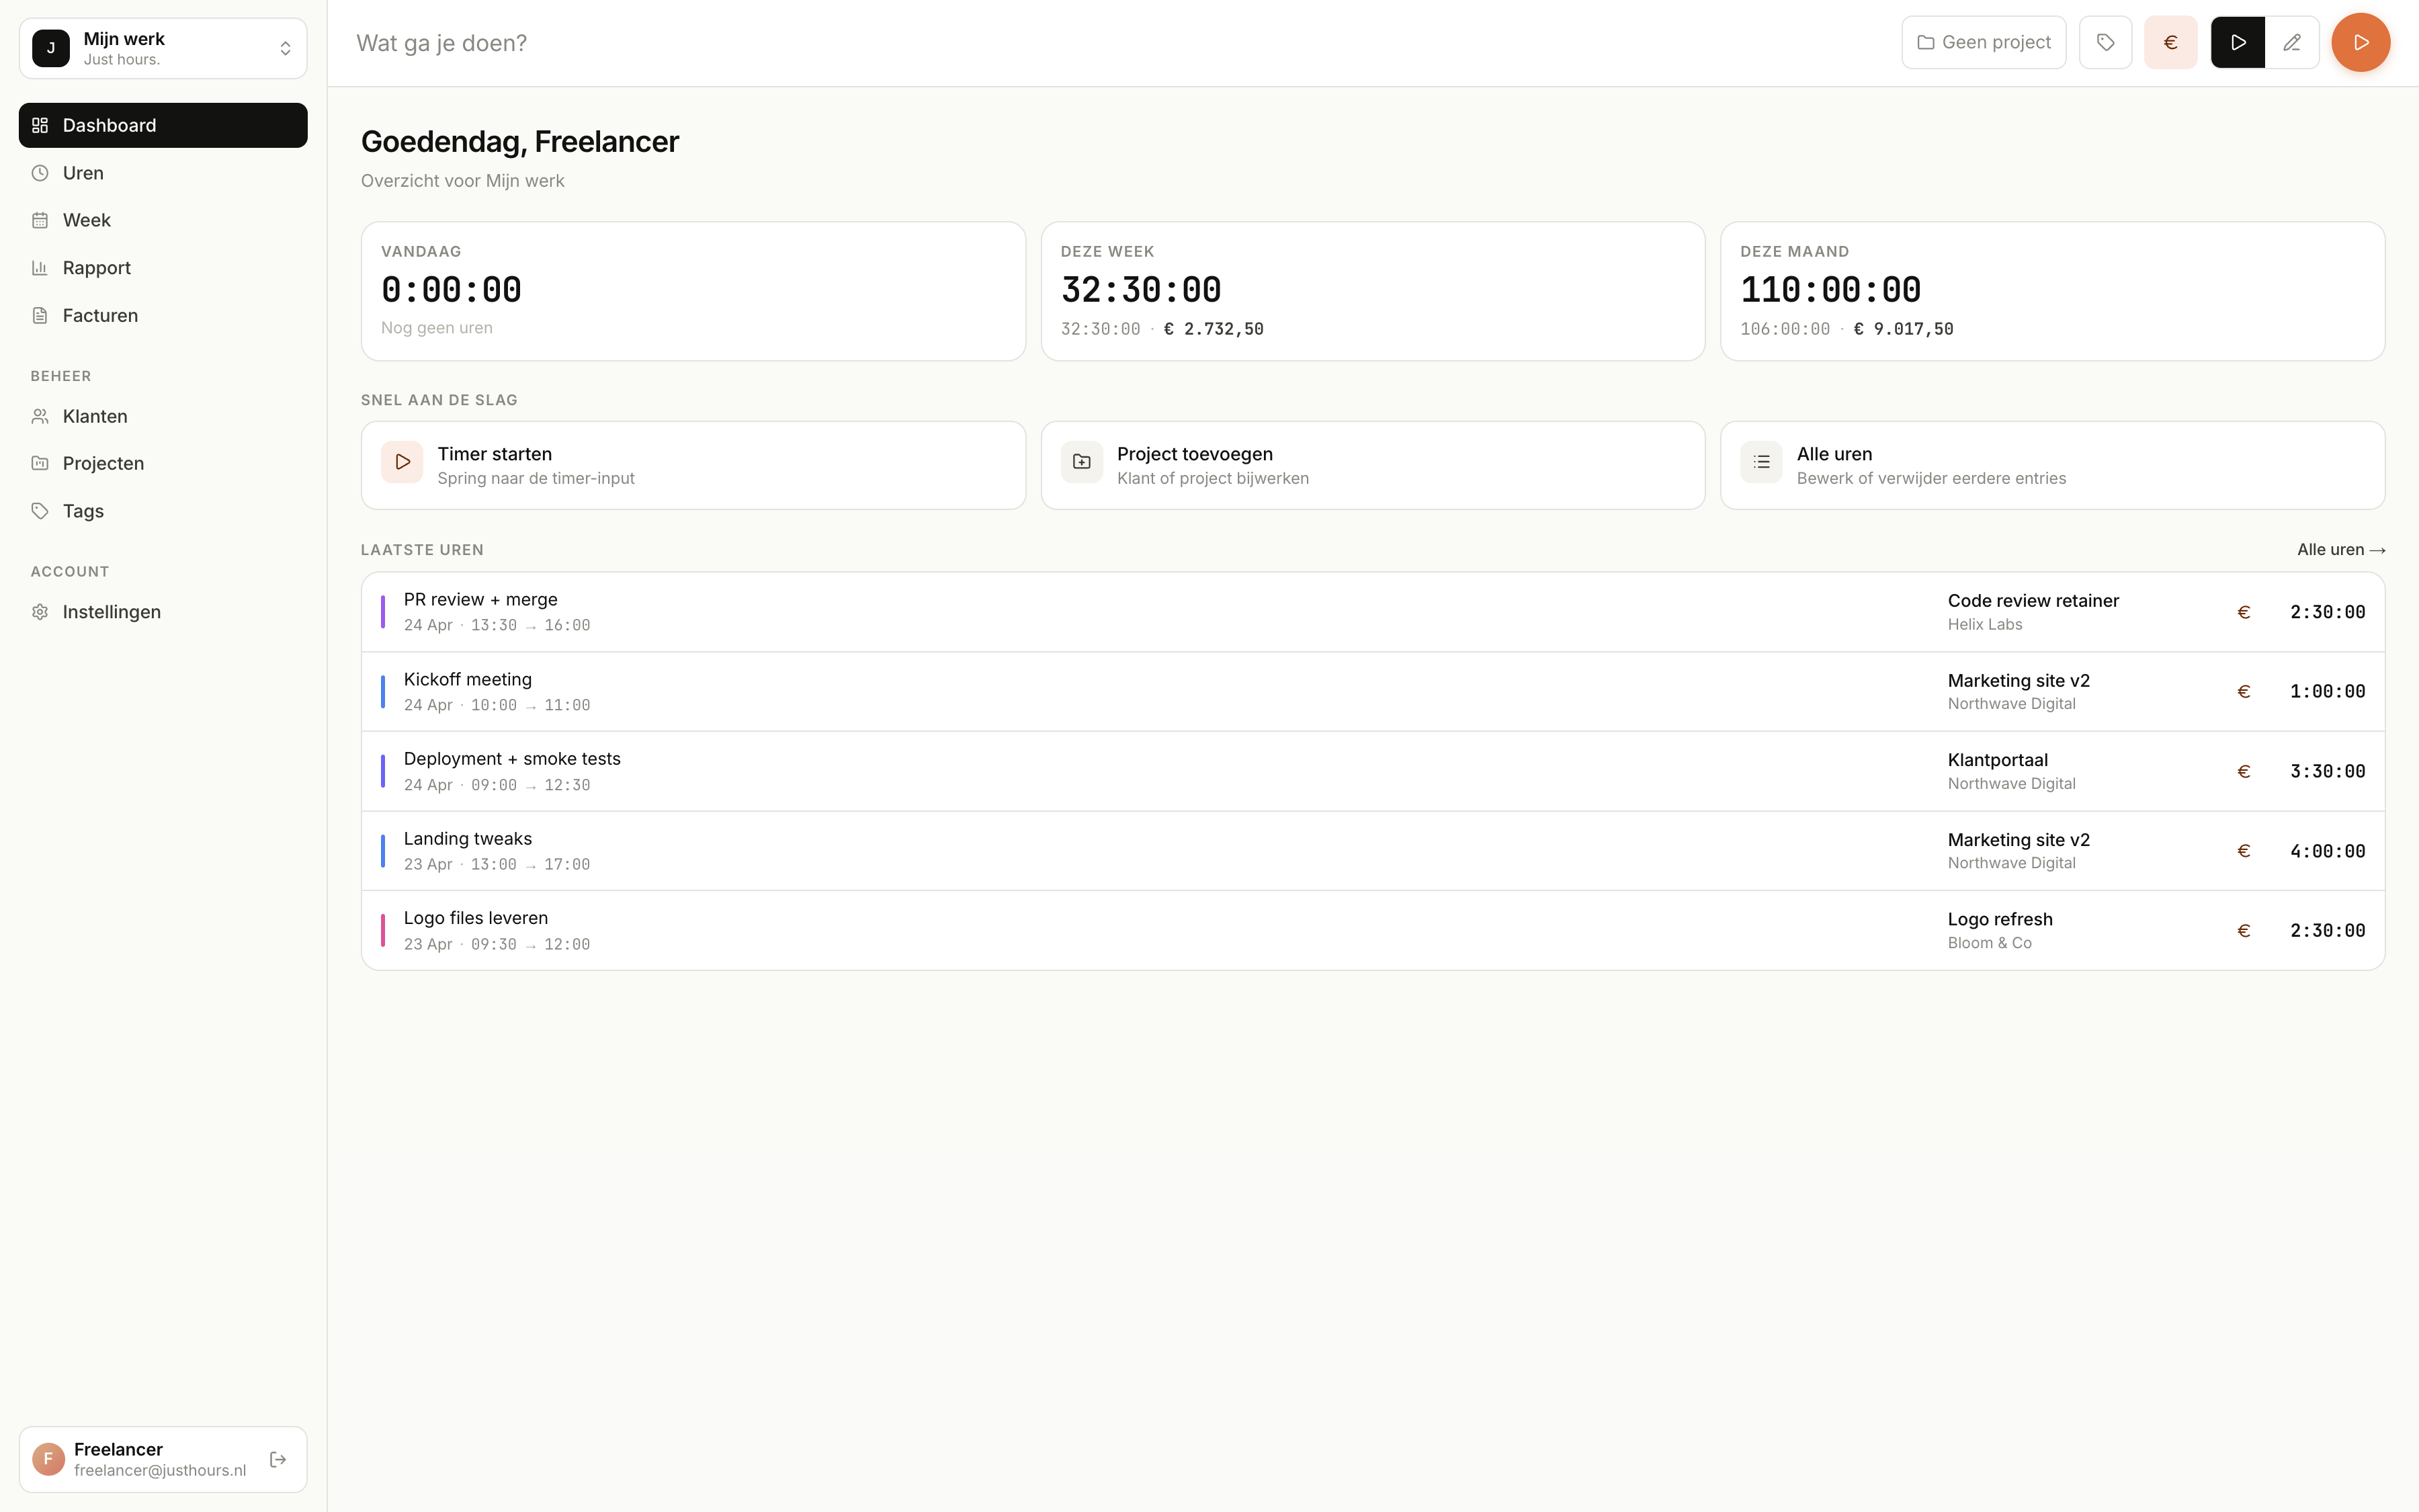
Task: Click the Rapport chart icon in the sidebar
Action: pos(40,267)
